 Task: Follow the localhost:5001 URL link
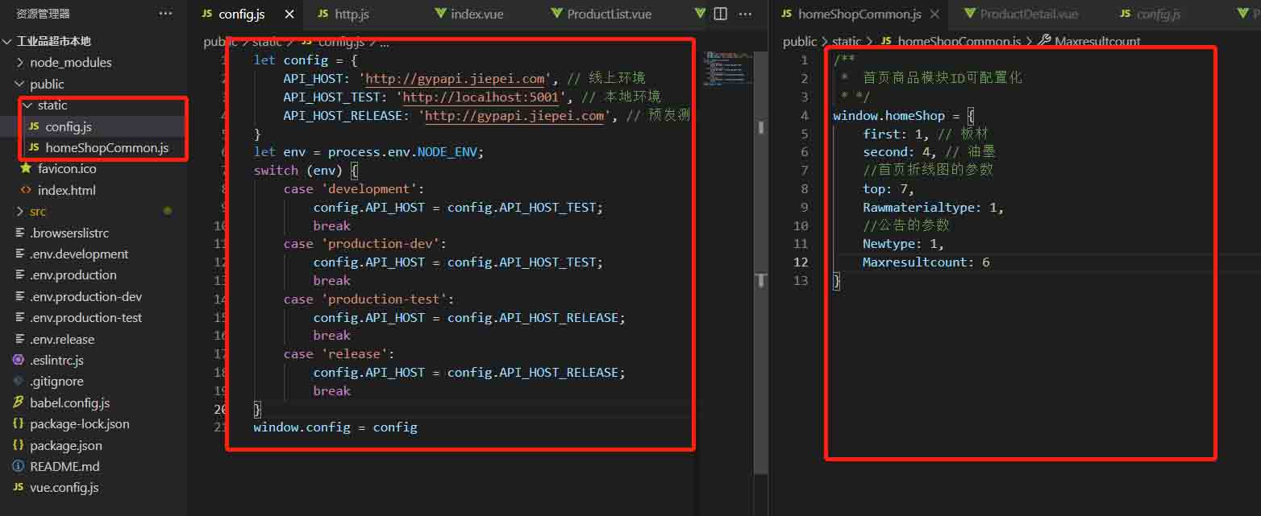point(481,97)
